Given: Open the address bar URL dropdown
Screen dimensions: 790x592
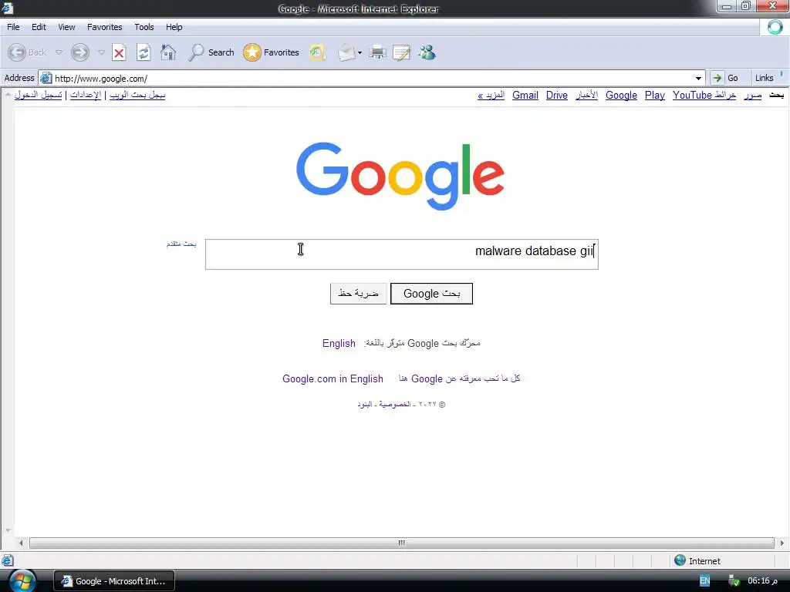Looking at the screenshot, I should coord(698,78).
